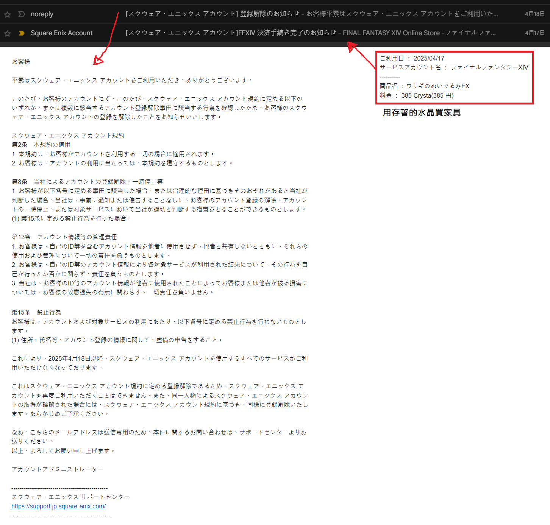Image resolution: width=550 pixels, height=525 pixels.
Task: Click the 商品名 ウサギのぬいぐるみEX line
Action: tap(425, 86)
